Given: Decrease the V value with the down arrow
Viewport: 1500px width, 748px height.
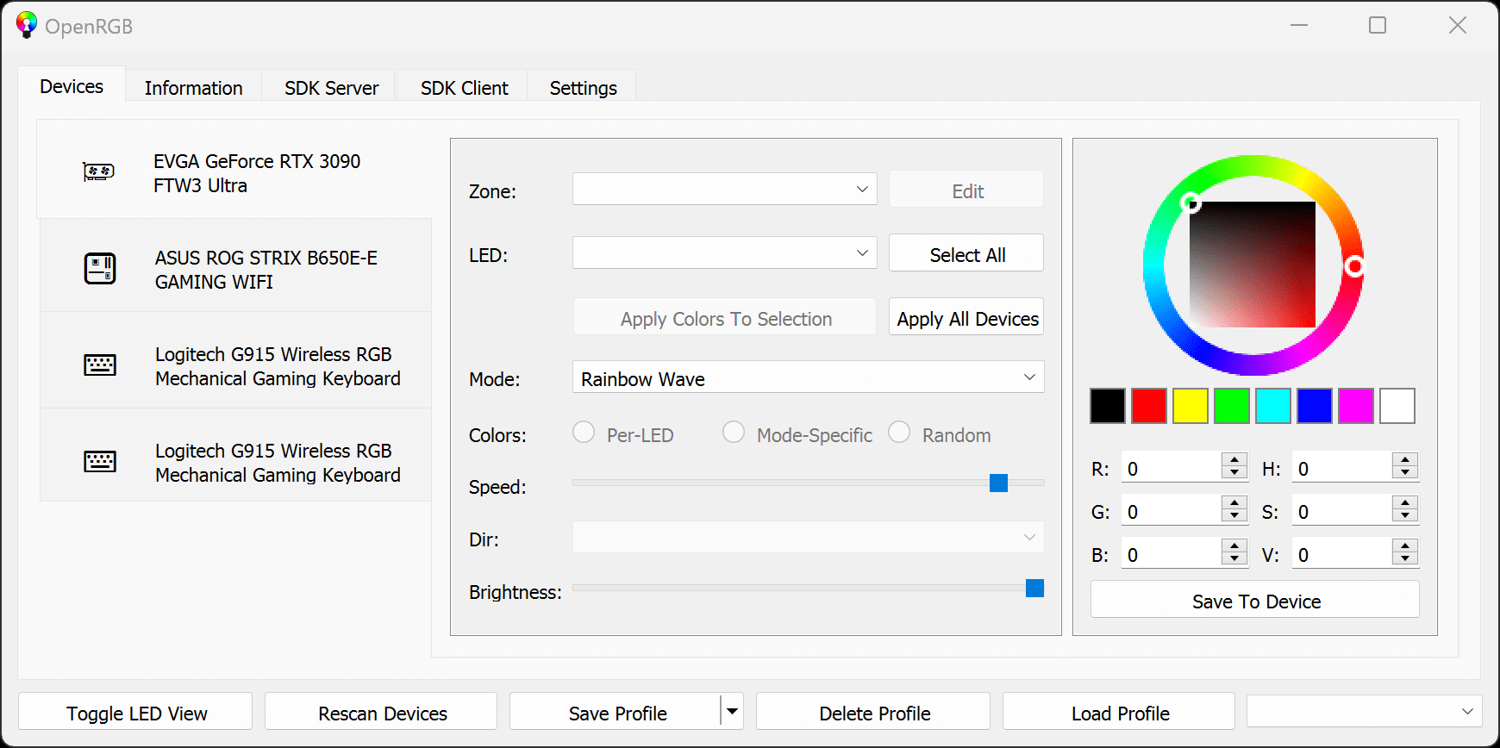Looking at the screenshot, I should click(1405, 559).
